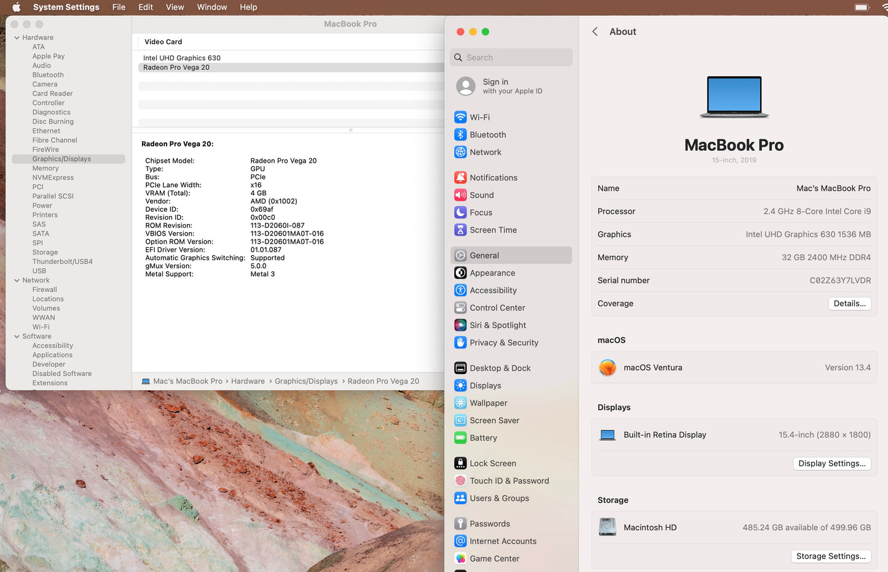Collapse the Network tree section
This screenshot has height=572, width=888.
17,280
